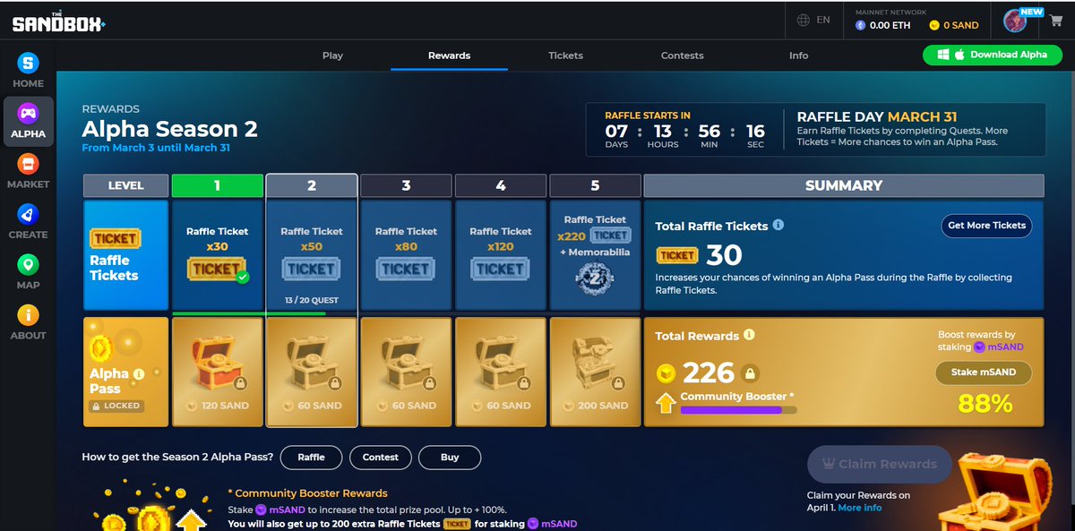Click the SAND balance coin icon
1075x531 pixels.
(x=935, y=26)
